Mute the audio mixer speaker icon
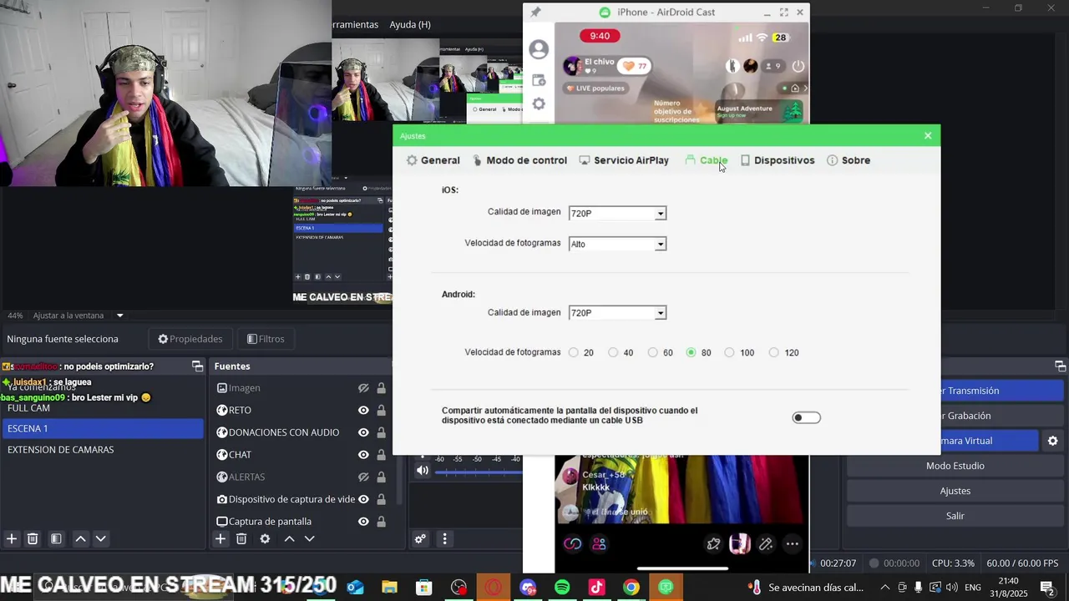Image resolution: width=1069 pixels, height=601 pixels. [423, 471]
